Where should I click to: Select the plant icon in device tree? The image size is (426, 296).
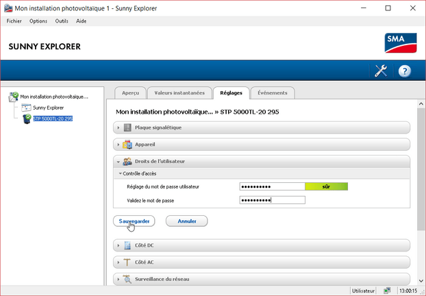[13, 97]
